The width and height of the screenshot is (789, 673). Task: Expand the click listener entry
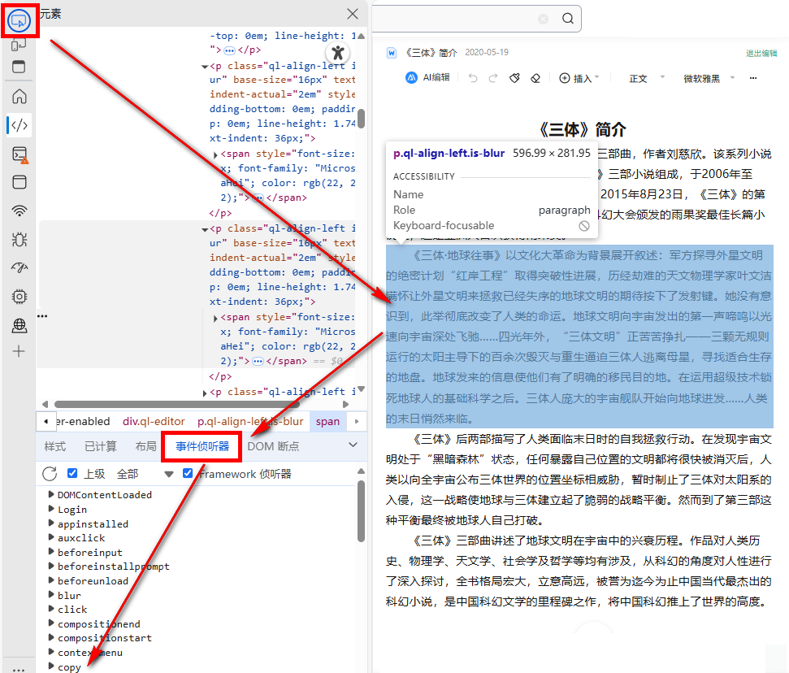click(x=51, y=609)
